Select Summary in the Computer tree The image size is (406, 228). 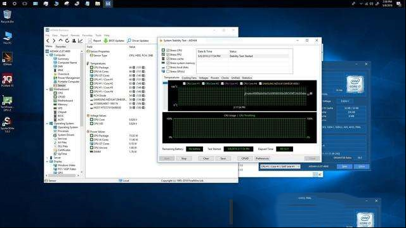click(x=61, y=59)
